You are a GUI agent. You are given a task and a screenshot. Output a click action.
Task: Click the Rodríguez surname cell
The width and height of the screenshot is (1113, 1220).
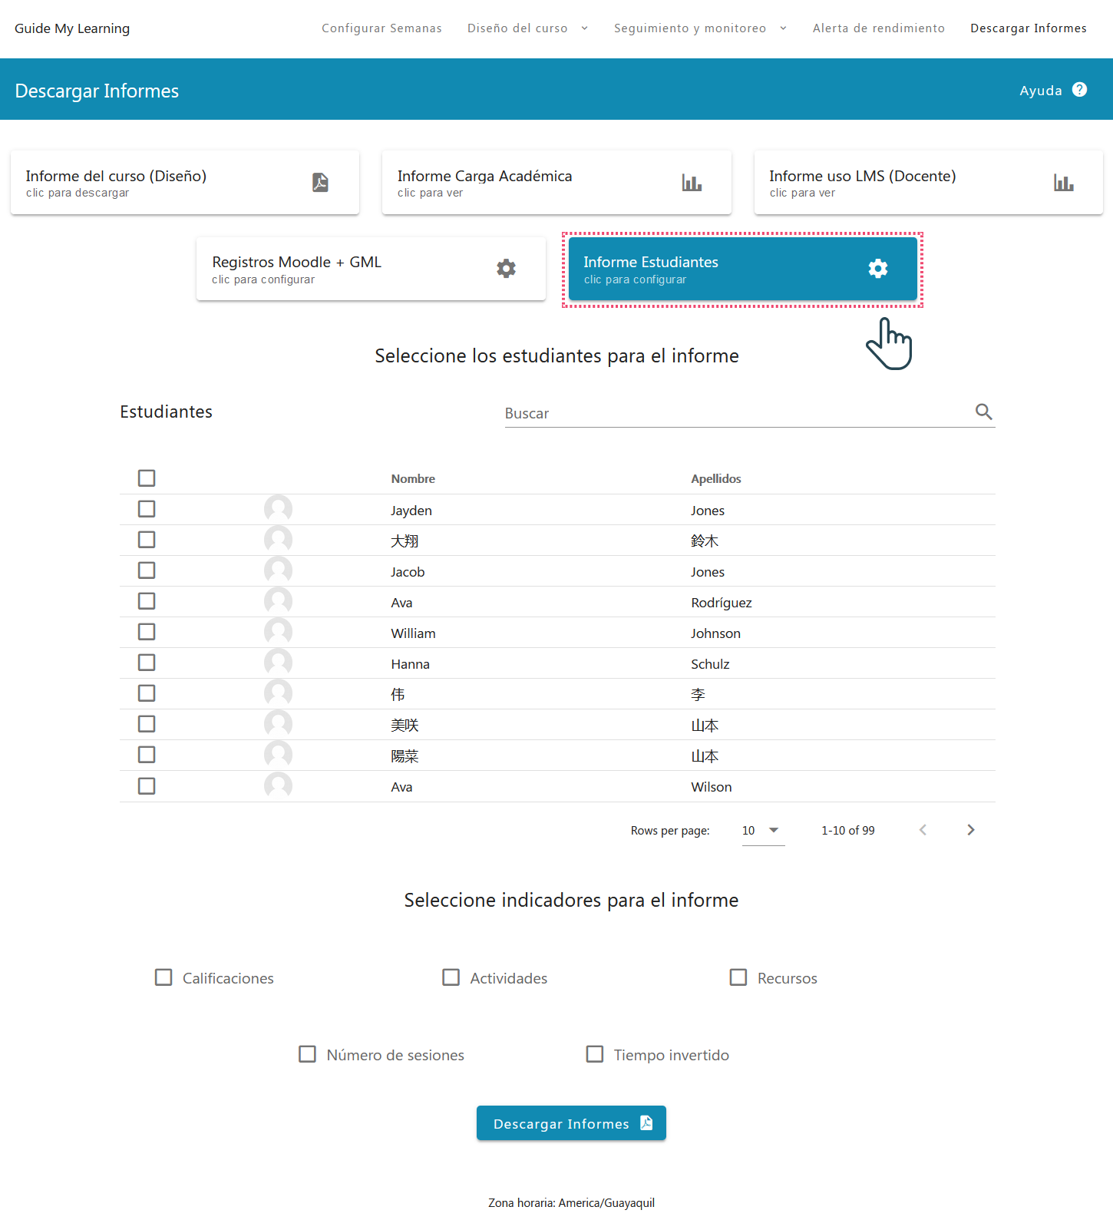[722, 603]
